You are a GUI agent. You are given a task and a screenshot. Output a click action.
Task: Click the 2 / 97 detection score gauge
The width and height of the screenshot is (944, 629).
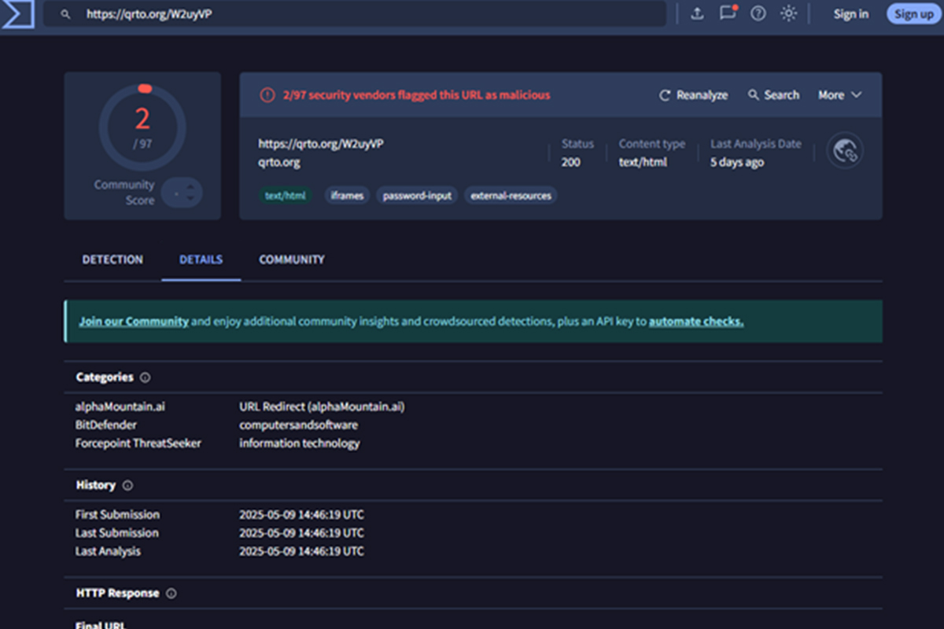click(x=142, y=127)
